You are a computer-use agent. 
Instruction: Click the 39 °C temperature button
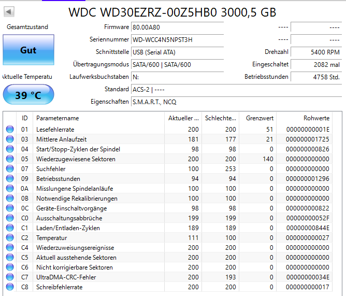(28, 94)
